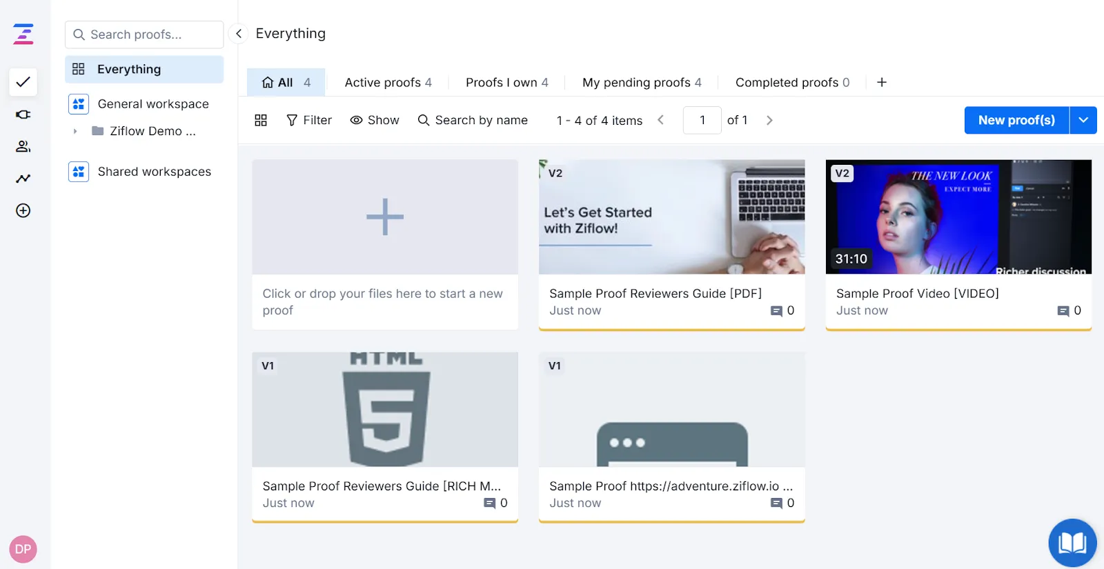
Task: Open the proofs checkmark sidebar icon
Action: tap(23, 82)
